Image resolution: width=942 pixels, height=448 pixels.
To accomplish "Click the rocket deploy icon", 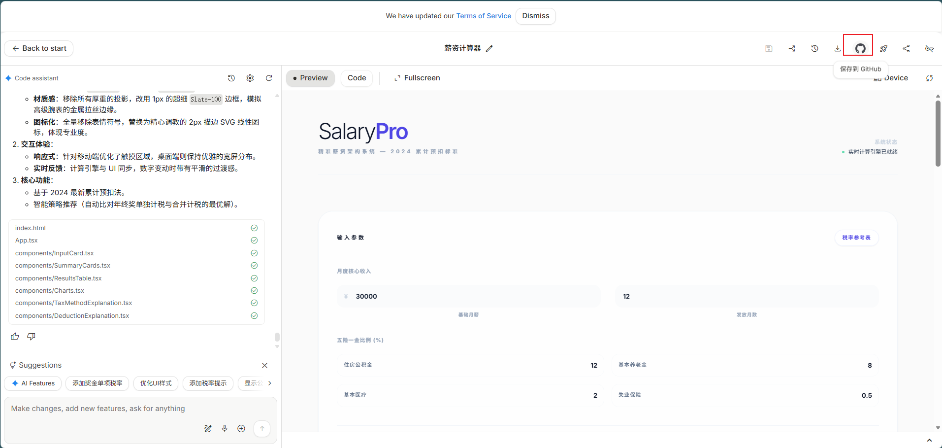I will point(883,48).
